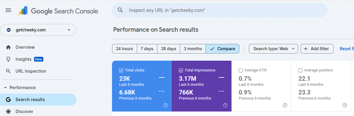The image size is (354, 116).
Task: Open help icon on Total impressions card
Action: tap(225, 105)
